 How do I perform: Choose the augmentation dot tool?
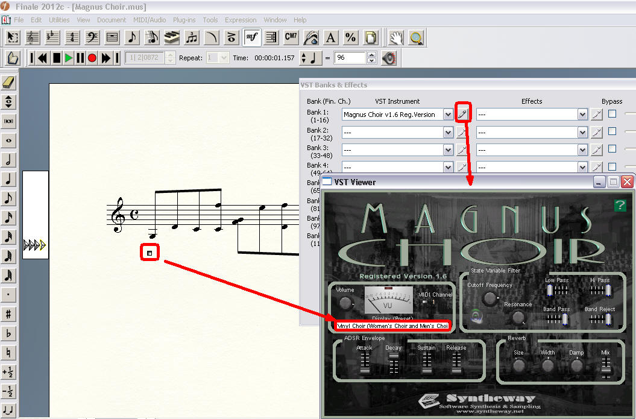[8, 295]
